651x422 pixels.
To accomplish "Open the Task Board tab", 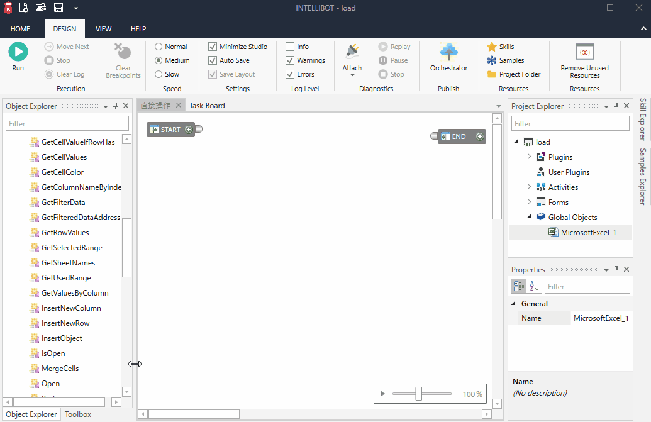I will tap(206, 105).
